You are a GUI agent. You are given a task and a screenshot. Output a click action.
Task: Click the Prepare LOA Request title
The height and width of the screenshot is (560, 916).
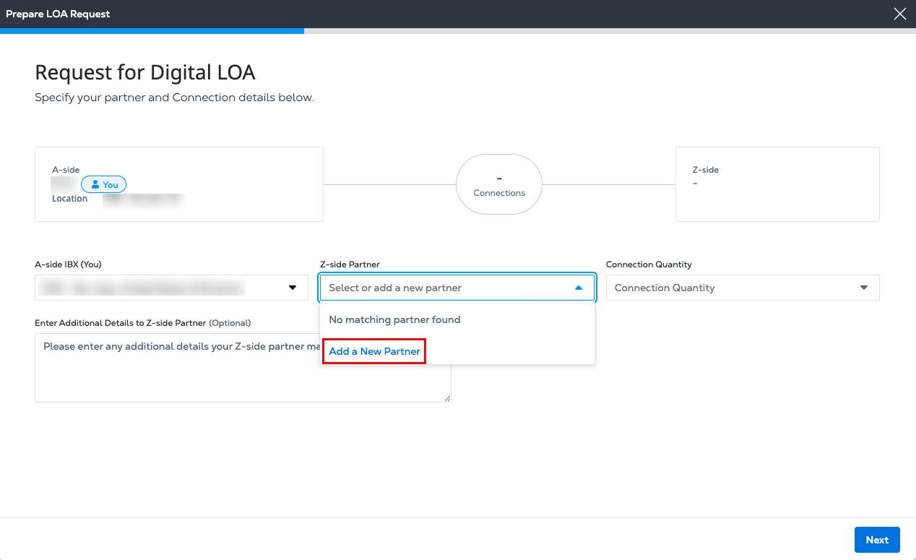(58, 14)
